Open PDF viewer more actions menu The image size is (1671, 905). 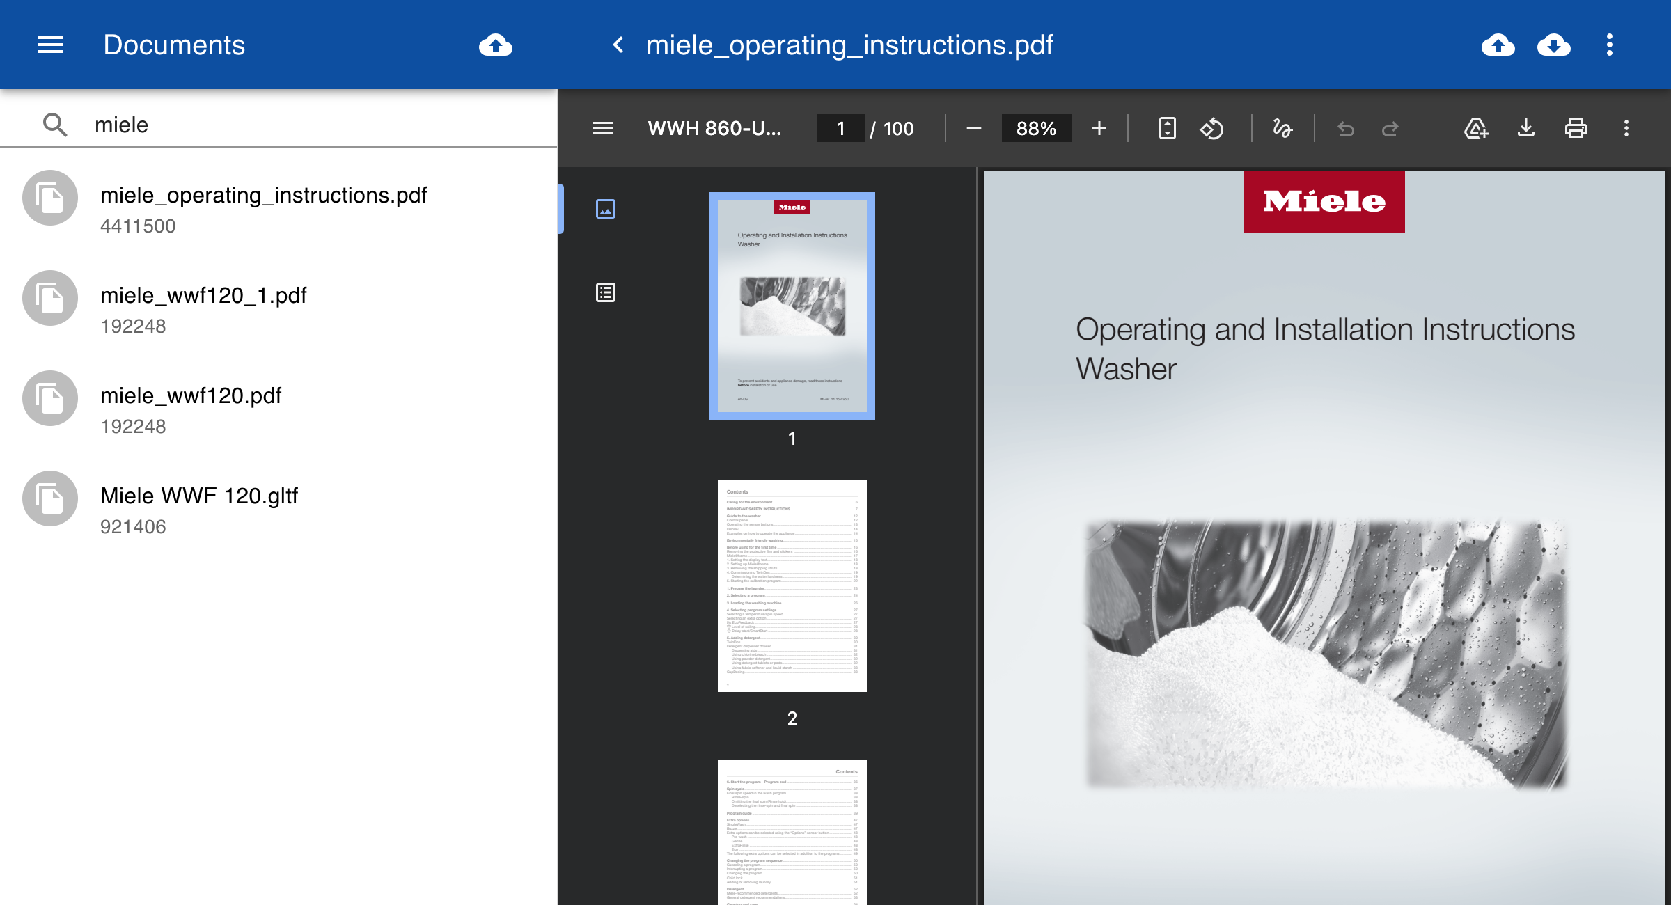coord(1626,128)
